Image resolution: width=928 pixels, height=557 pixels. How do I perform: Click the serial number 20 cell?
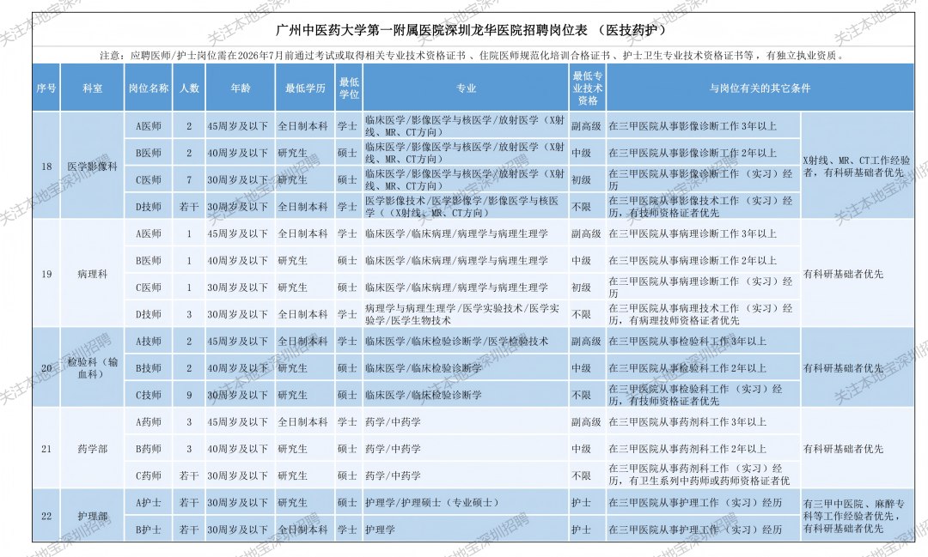point(46,368)
